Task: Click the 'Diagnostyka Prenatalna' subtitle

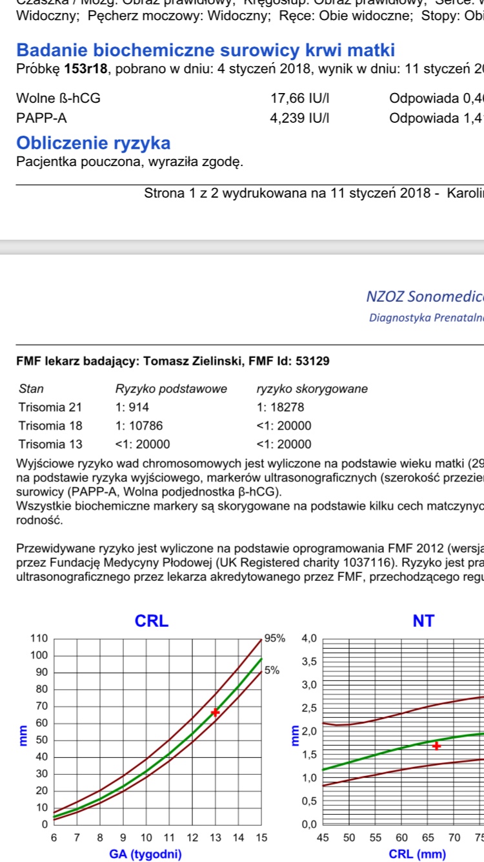Action: (x=427, y=317)
